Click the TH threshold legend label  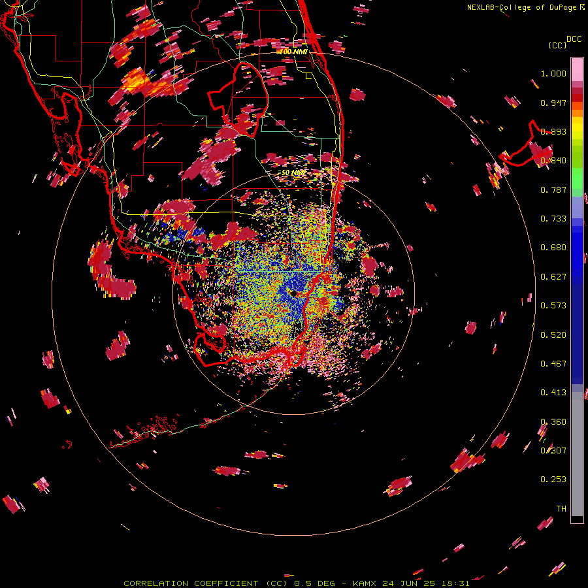click(x=561, y=509)
